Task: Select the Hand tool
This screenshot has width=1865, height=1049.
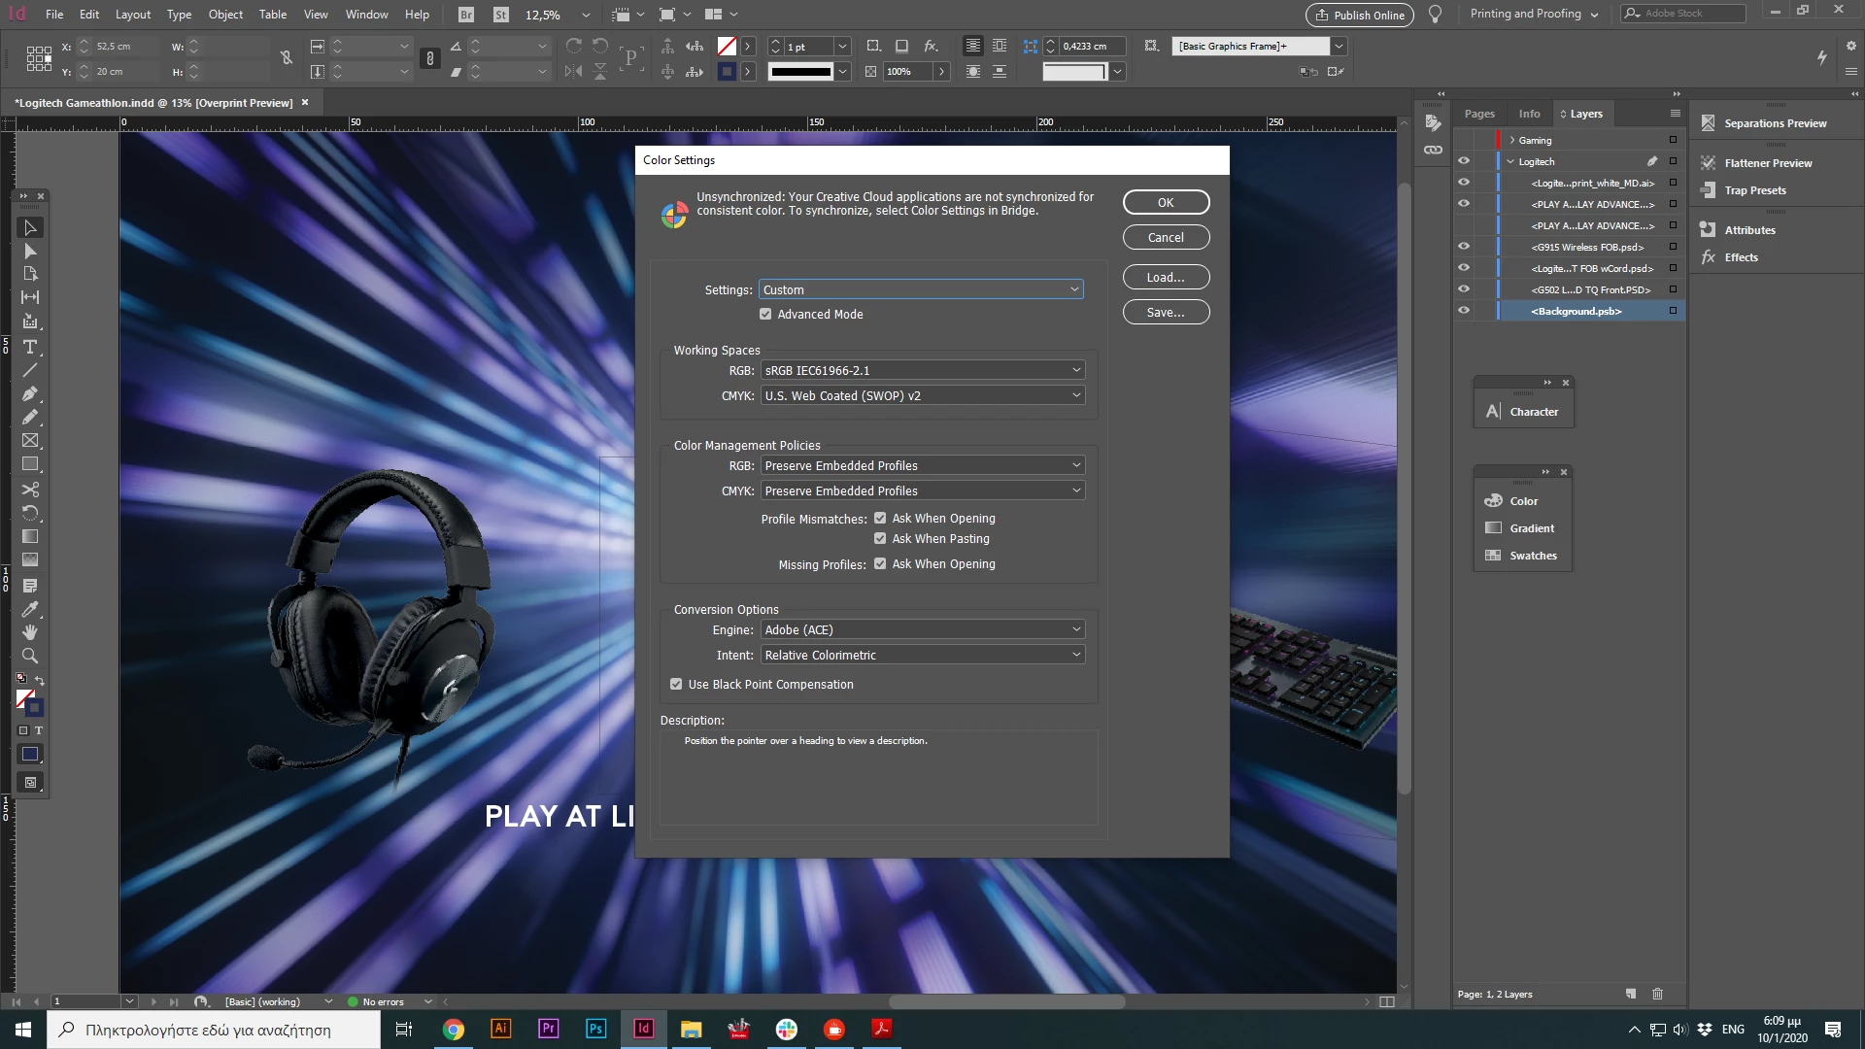Action: (x=30, y=632)
